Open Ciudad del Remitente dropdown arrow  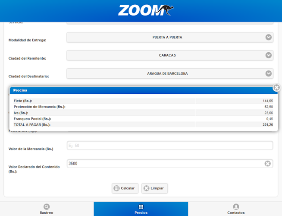269,55
